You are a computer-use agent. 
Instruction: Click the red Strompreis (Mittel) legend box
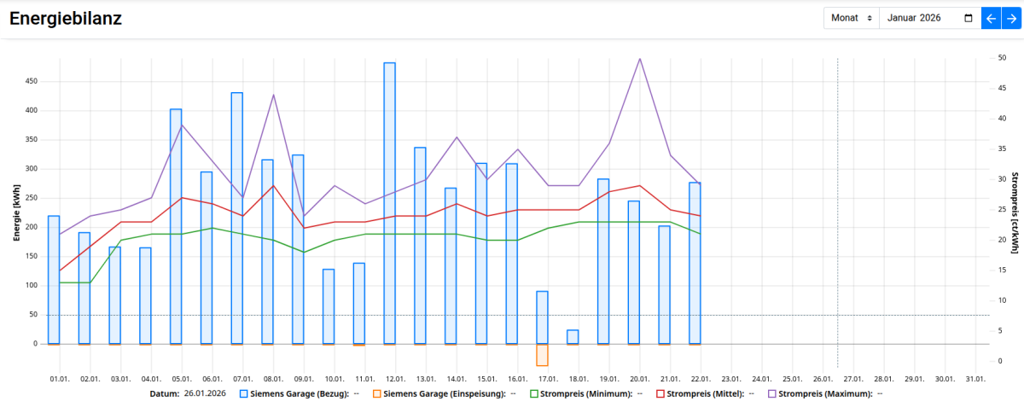[660, 394]
